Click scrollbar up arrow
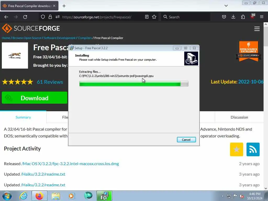 [266, 24]
